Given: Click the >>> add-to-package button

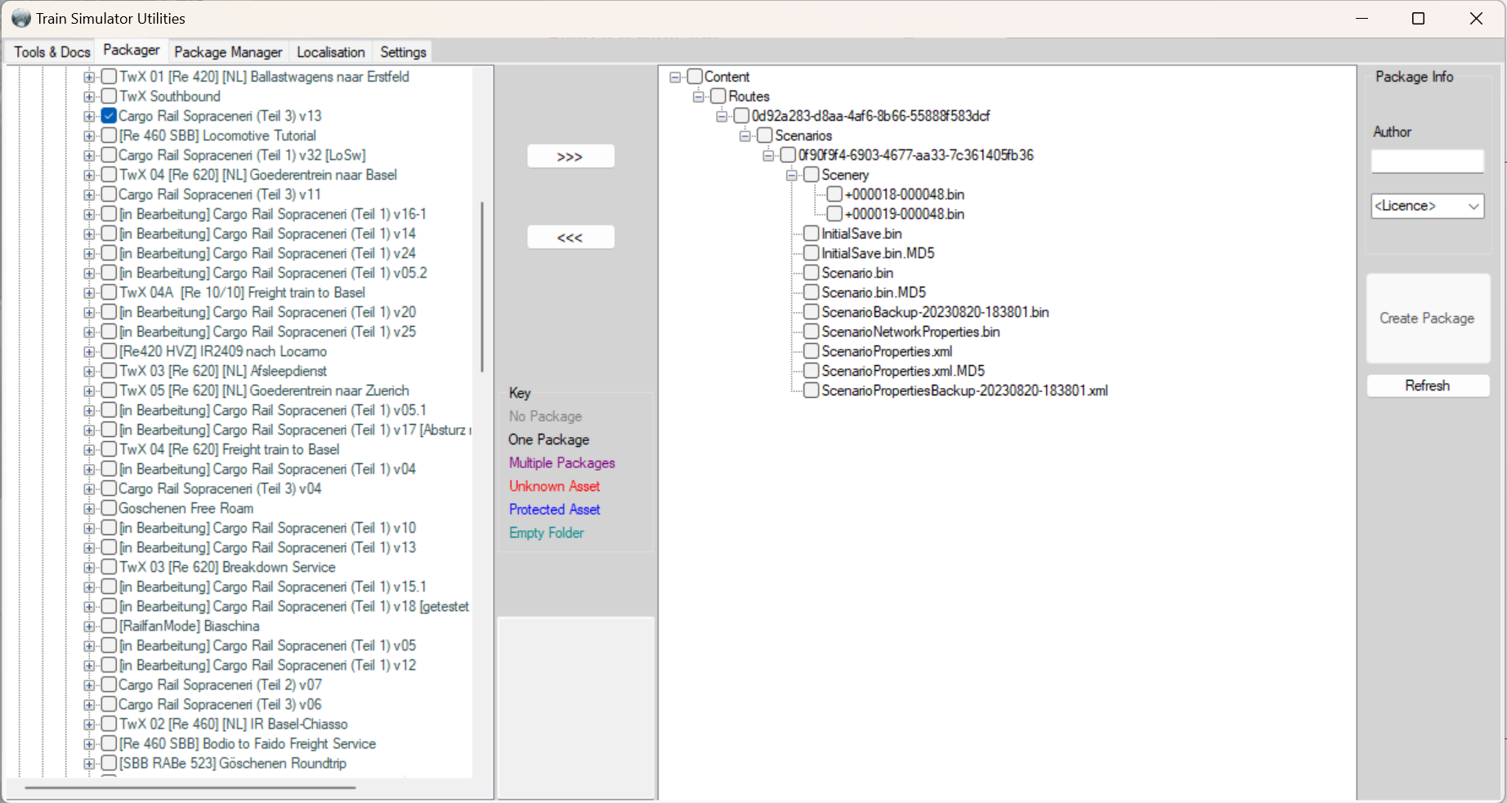Looking at the screenshot, I should (x=570, y=156).
